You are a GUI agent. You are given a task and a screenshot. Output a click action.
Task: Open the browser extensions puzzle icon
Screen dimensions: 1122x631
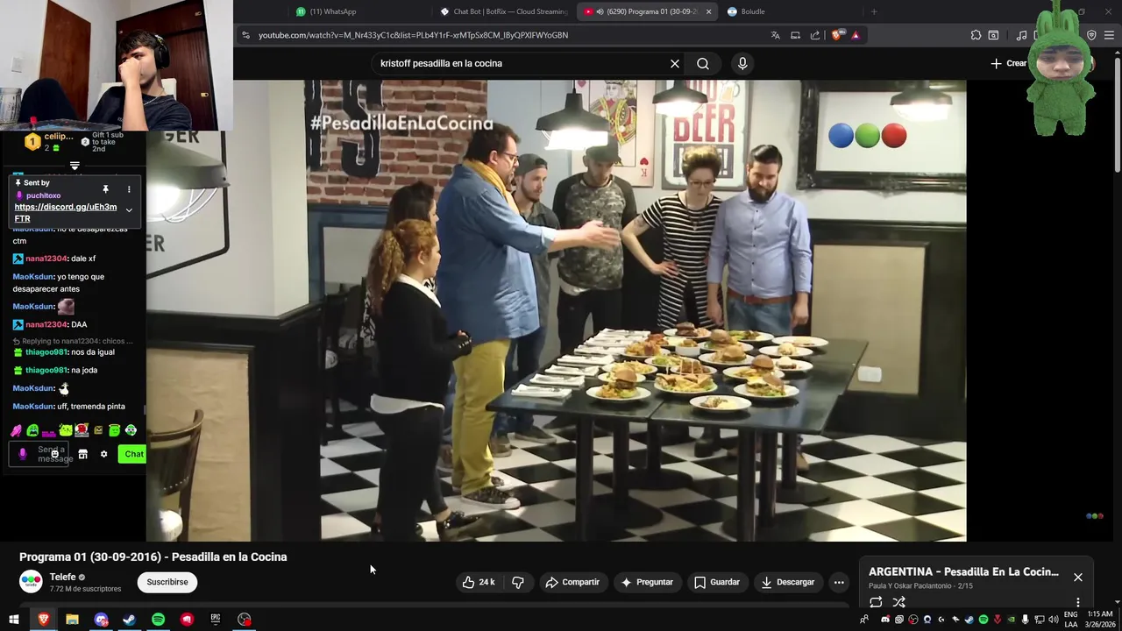pos(976,35)
